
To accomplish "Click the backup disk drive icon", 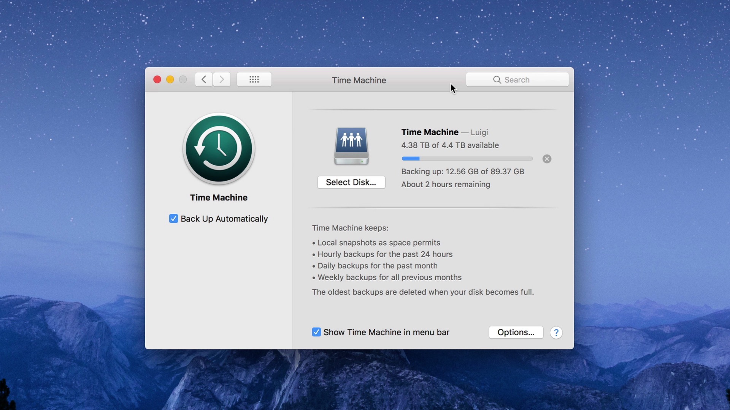I will point(351,146).
